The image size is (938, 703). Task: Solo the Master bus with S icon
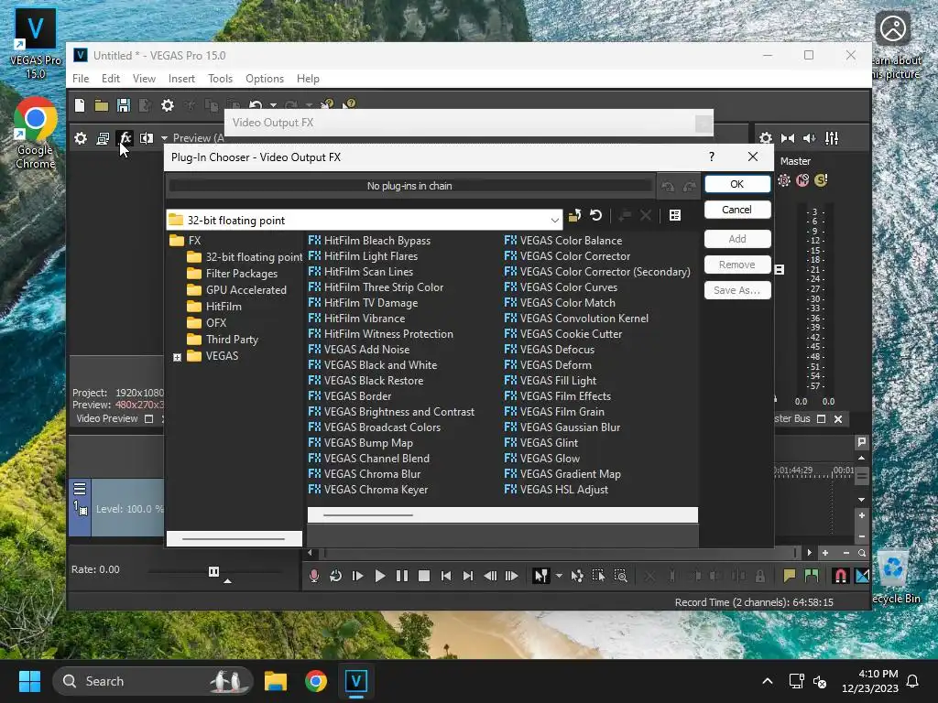[x=821, y=180]
